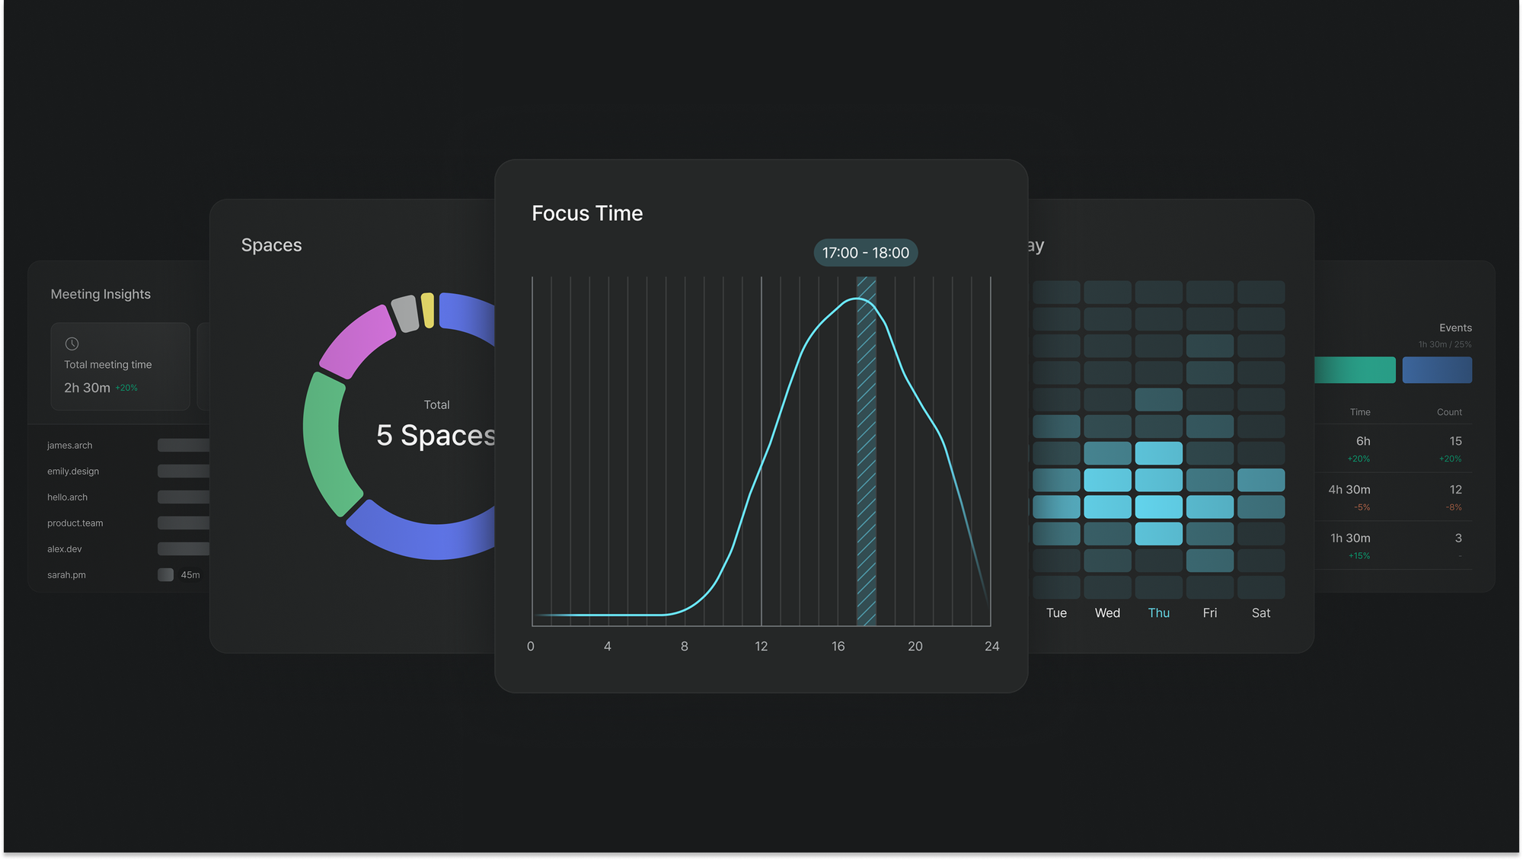Click the Total meeting time card

click(x=120, y=366)
